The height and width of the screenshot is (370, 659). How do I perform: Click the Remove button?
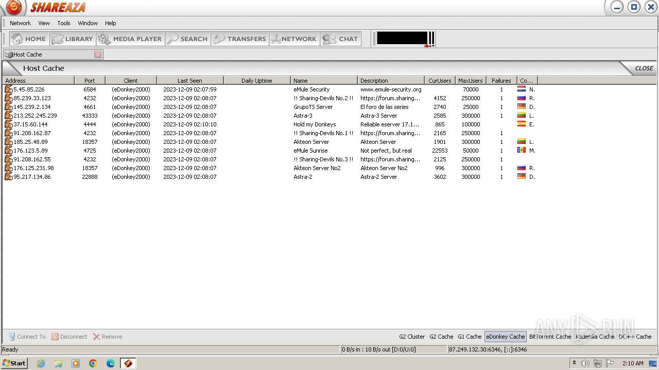pos(108,337)
